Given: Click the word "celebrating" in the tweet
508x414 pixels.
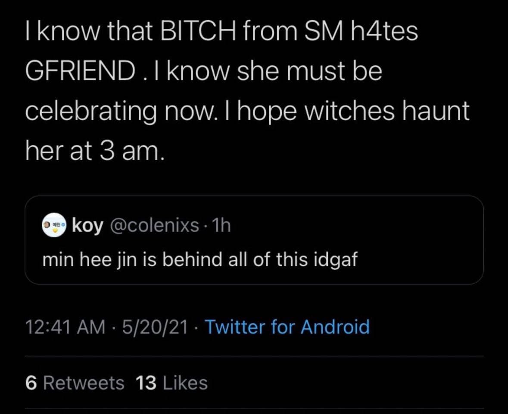Looking at the screenshot, I should point(90,111).
